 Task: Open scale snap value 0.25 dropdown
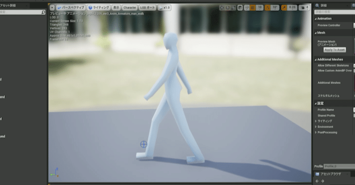pyautogui.click(x=292, y=8)
